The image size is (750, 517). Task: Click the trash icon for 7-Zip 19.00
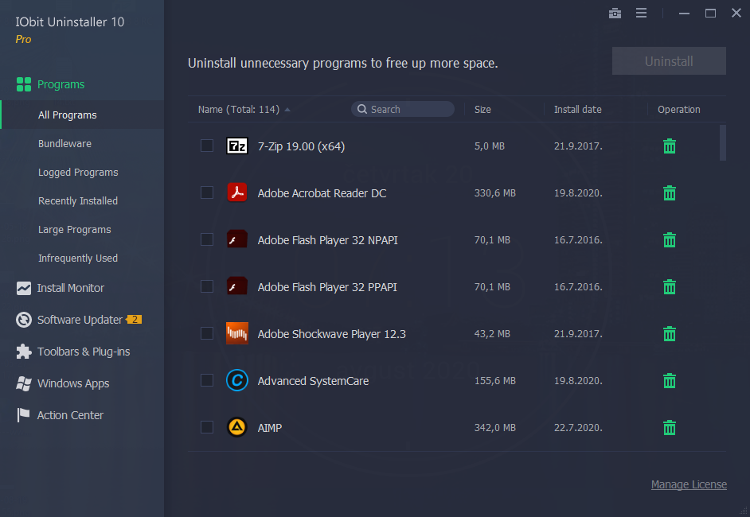[x=669, y=146]
